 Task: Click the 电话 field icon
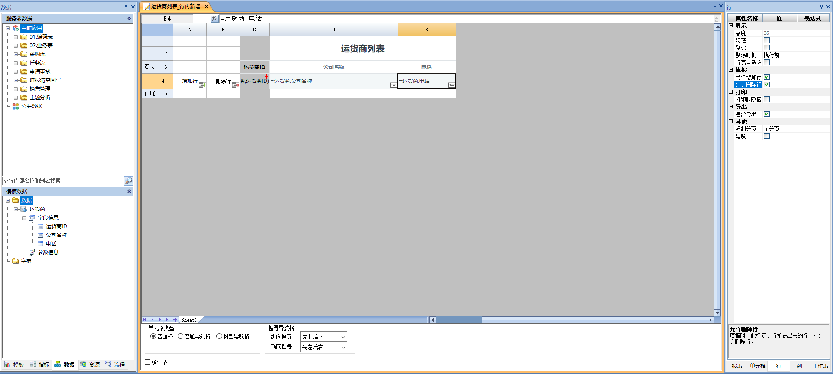point(40,244)
